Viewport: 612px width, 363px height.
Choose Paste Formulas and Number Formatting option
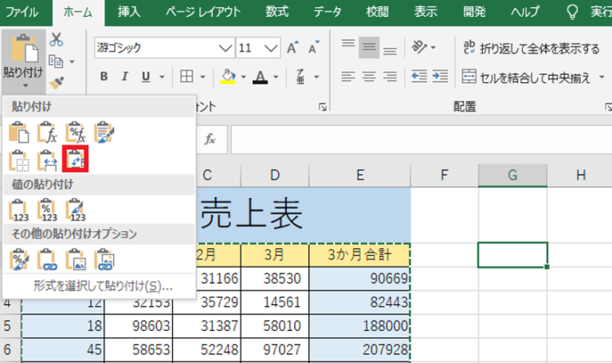click(x=76, y=132)
